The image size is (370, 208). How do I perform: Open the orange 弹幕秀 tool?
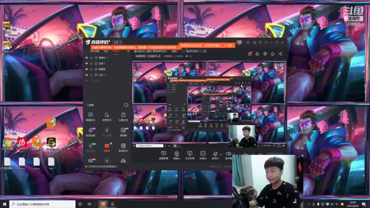coord(107,147)
